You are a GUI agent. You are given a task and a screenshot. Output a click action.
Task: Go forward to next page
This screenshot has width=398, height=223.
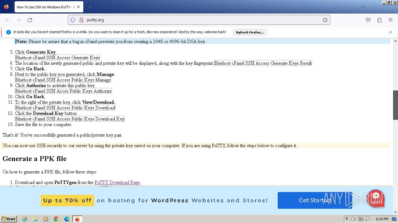19,20
